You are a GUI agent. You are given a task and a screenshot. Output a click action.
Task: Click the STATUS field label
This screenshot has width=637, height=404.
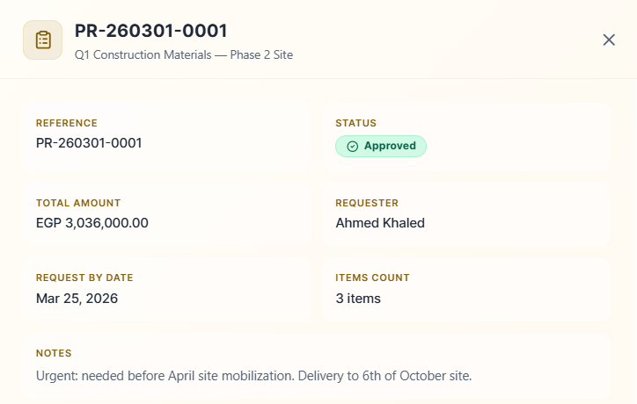[x=355, y=123]
